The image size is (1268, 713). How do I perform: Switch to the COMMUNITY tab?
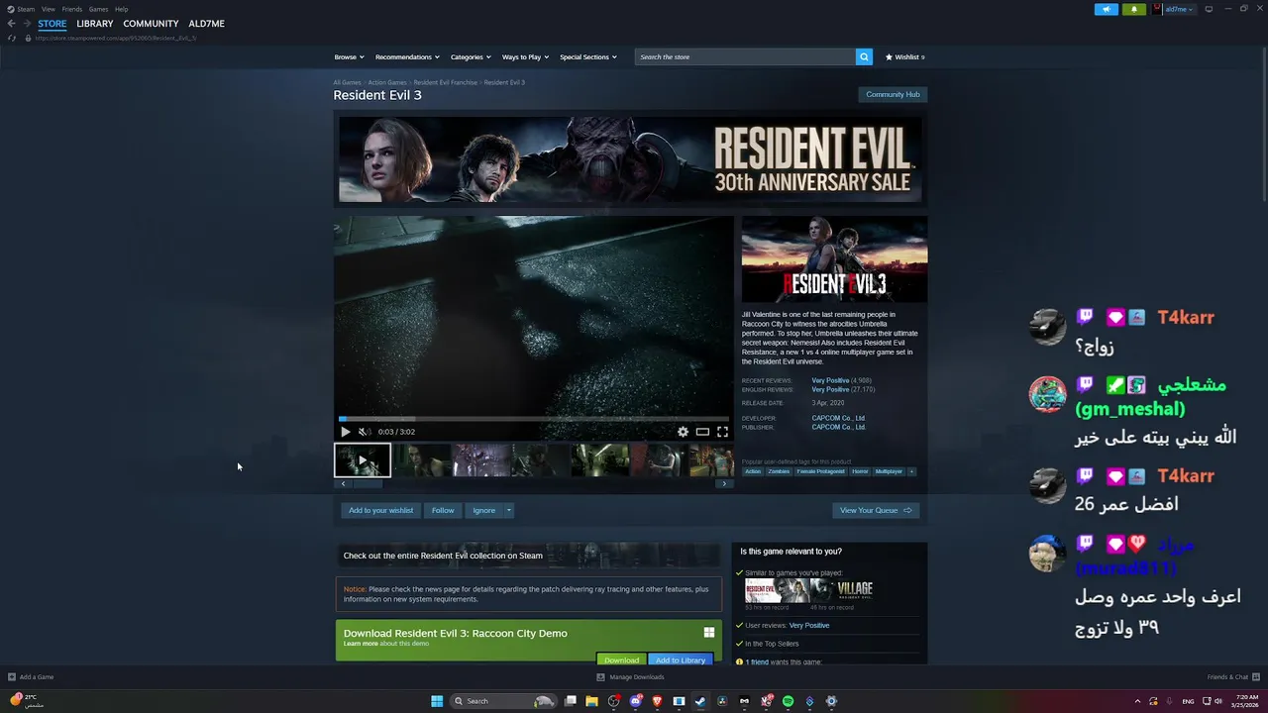click(x=151, y=24)
